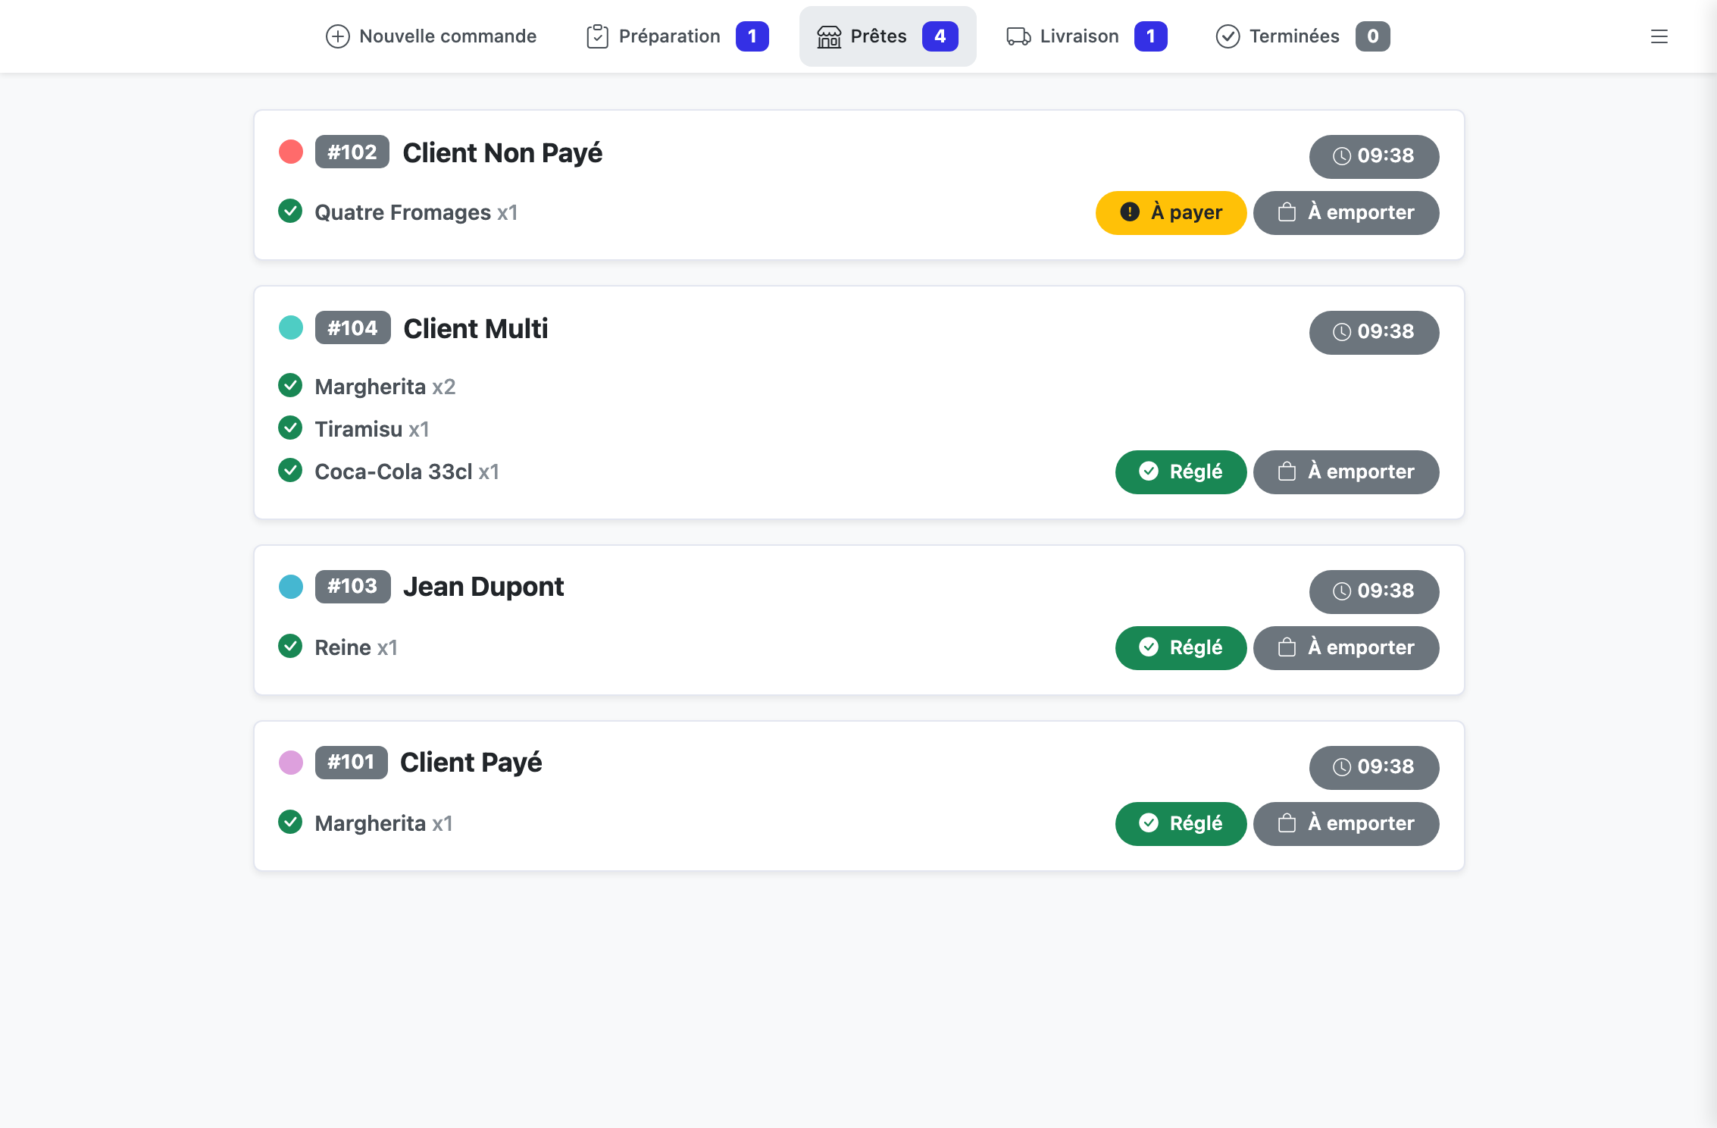This screenshot has width=1717, height=1128.
Task: Click the blue dot on Jean Dupont
Action: 291,587
